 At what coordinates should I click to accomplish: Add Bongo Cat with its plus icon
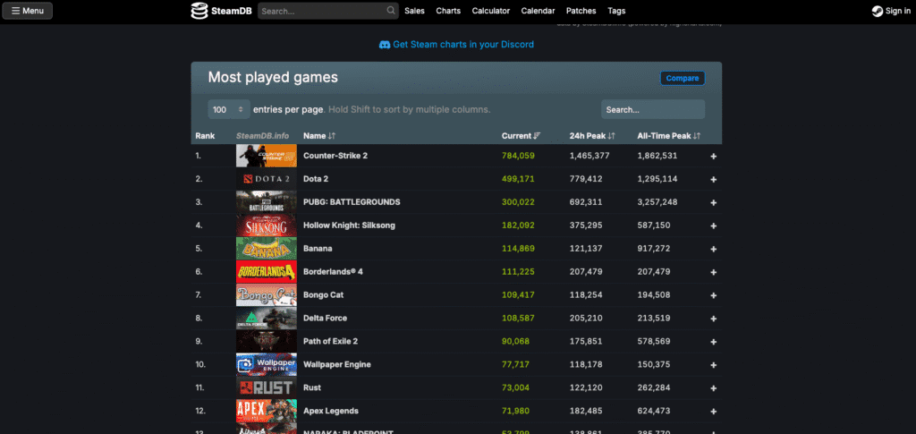pos(713,295)
